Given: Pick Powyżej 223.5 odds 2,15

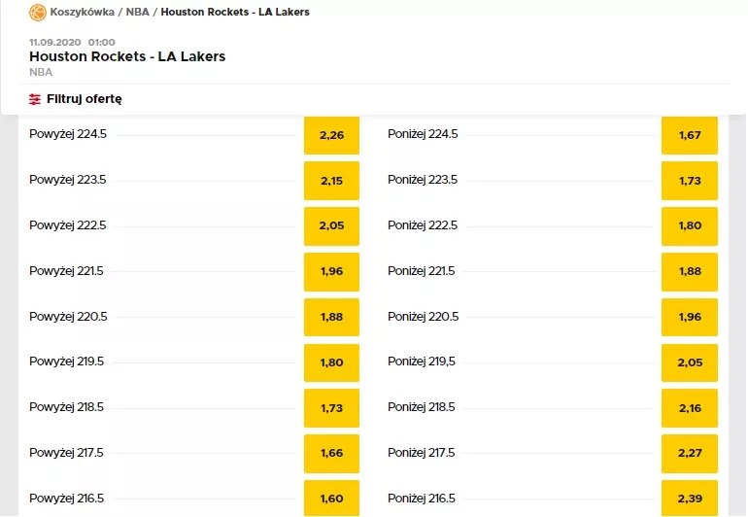Looking at the screenshot, I should (x=331, y=181).
